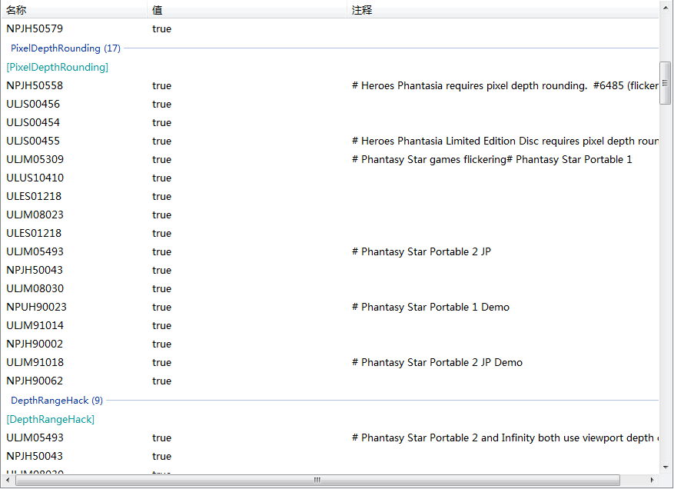This screenshot has height=489, width=674.
Task: Select the [PixelDepthRounding] section entry
Action: pos(57,67)
